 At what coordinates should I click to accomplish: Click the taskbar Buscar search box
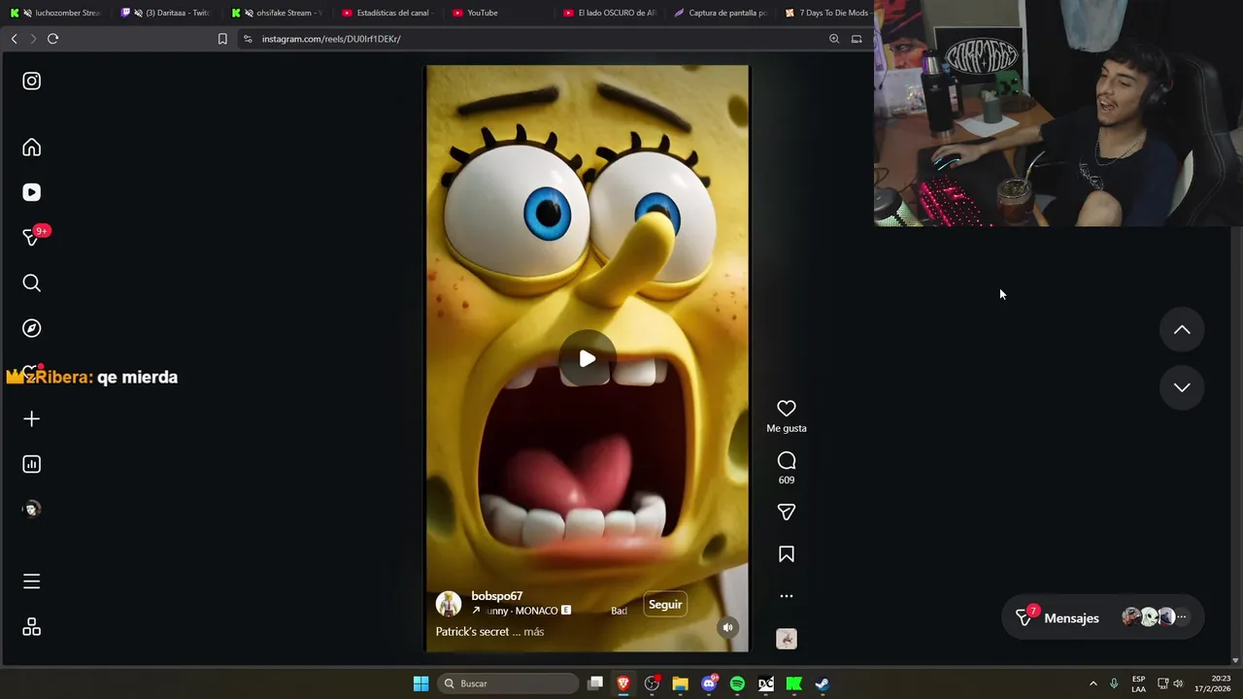[509, 683]
